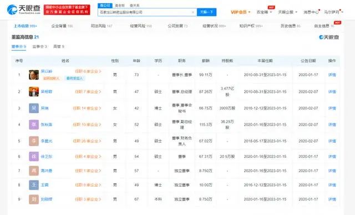
Task: Open 任职 7 家企业 link
Action: tap(88, 92)
